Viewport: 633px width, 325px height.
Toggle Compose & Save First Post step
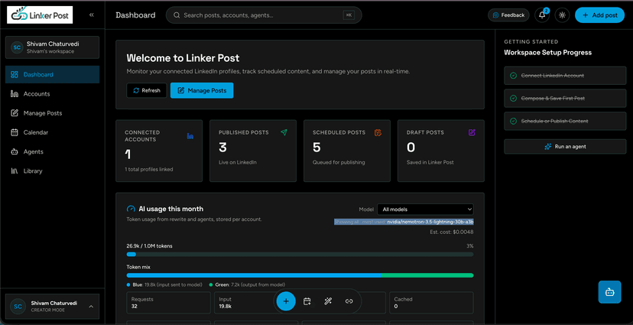coord(565,98)
